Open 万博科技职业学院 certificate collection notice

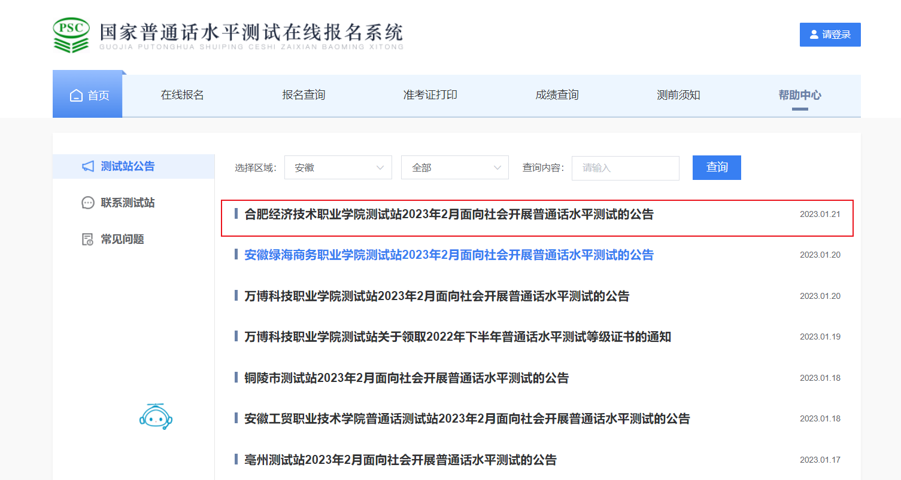458,337
